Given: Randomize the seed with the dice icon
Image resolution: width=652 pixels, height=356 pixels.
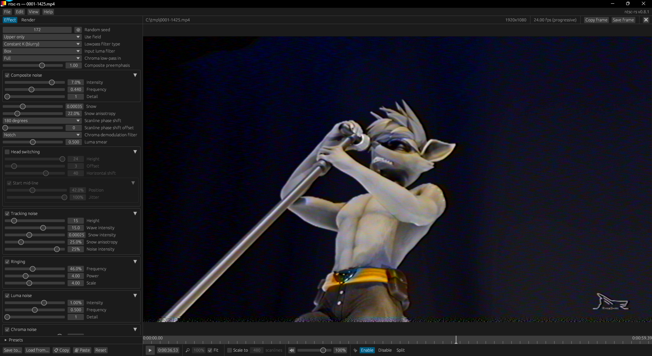Looking at the screenshot, I should [78, 30].
